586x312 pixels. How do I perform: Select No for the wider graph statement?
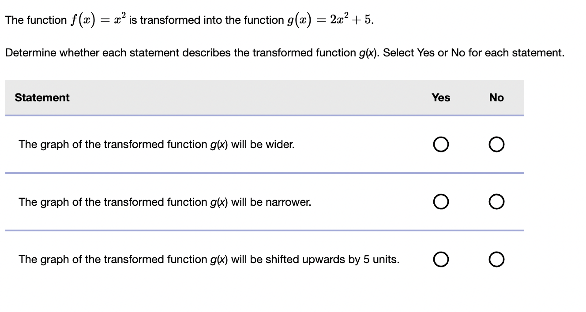496,144
